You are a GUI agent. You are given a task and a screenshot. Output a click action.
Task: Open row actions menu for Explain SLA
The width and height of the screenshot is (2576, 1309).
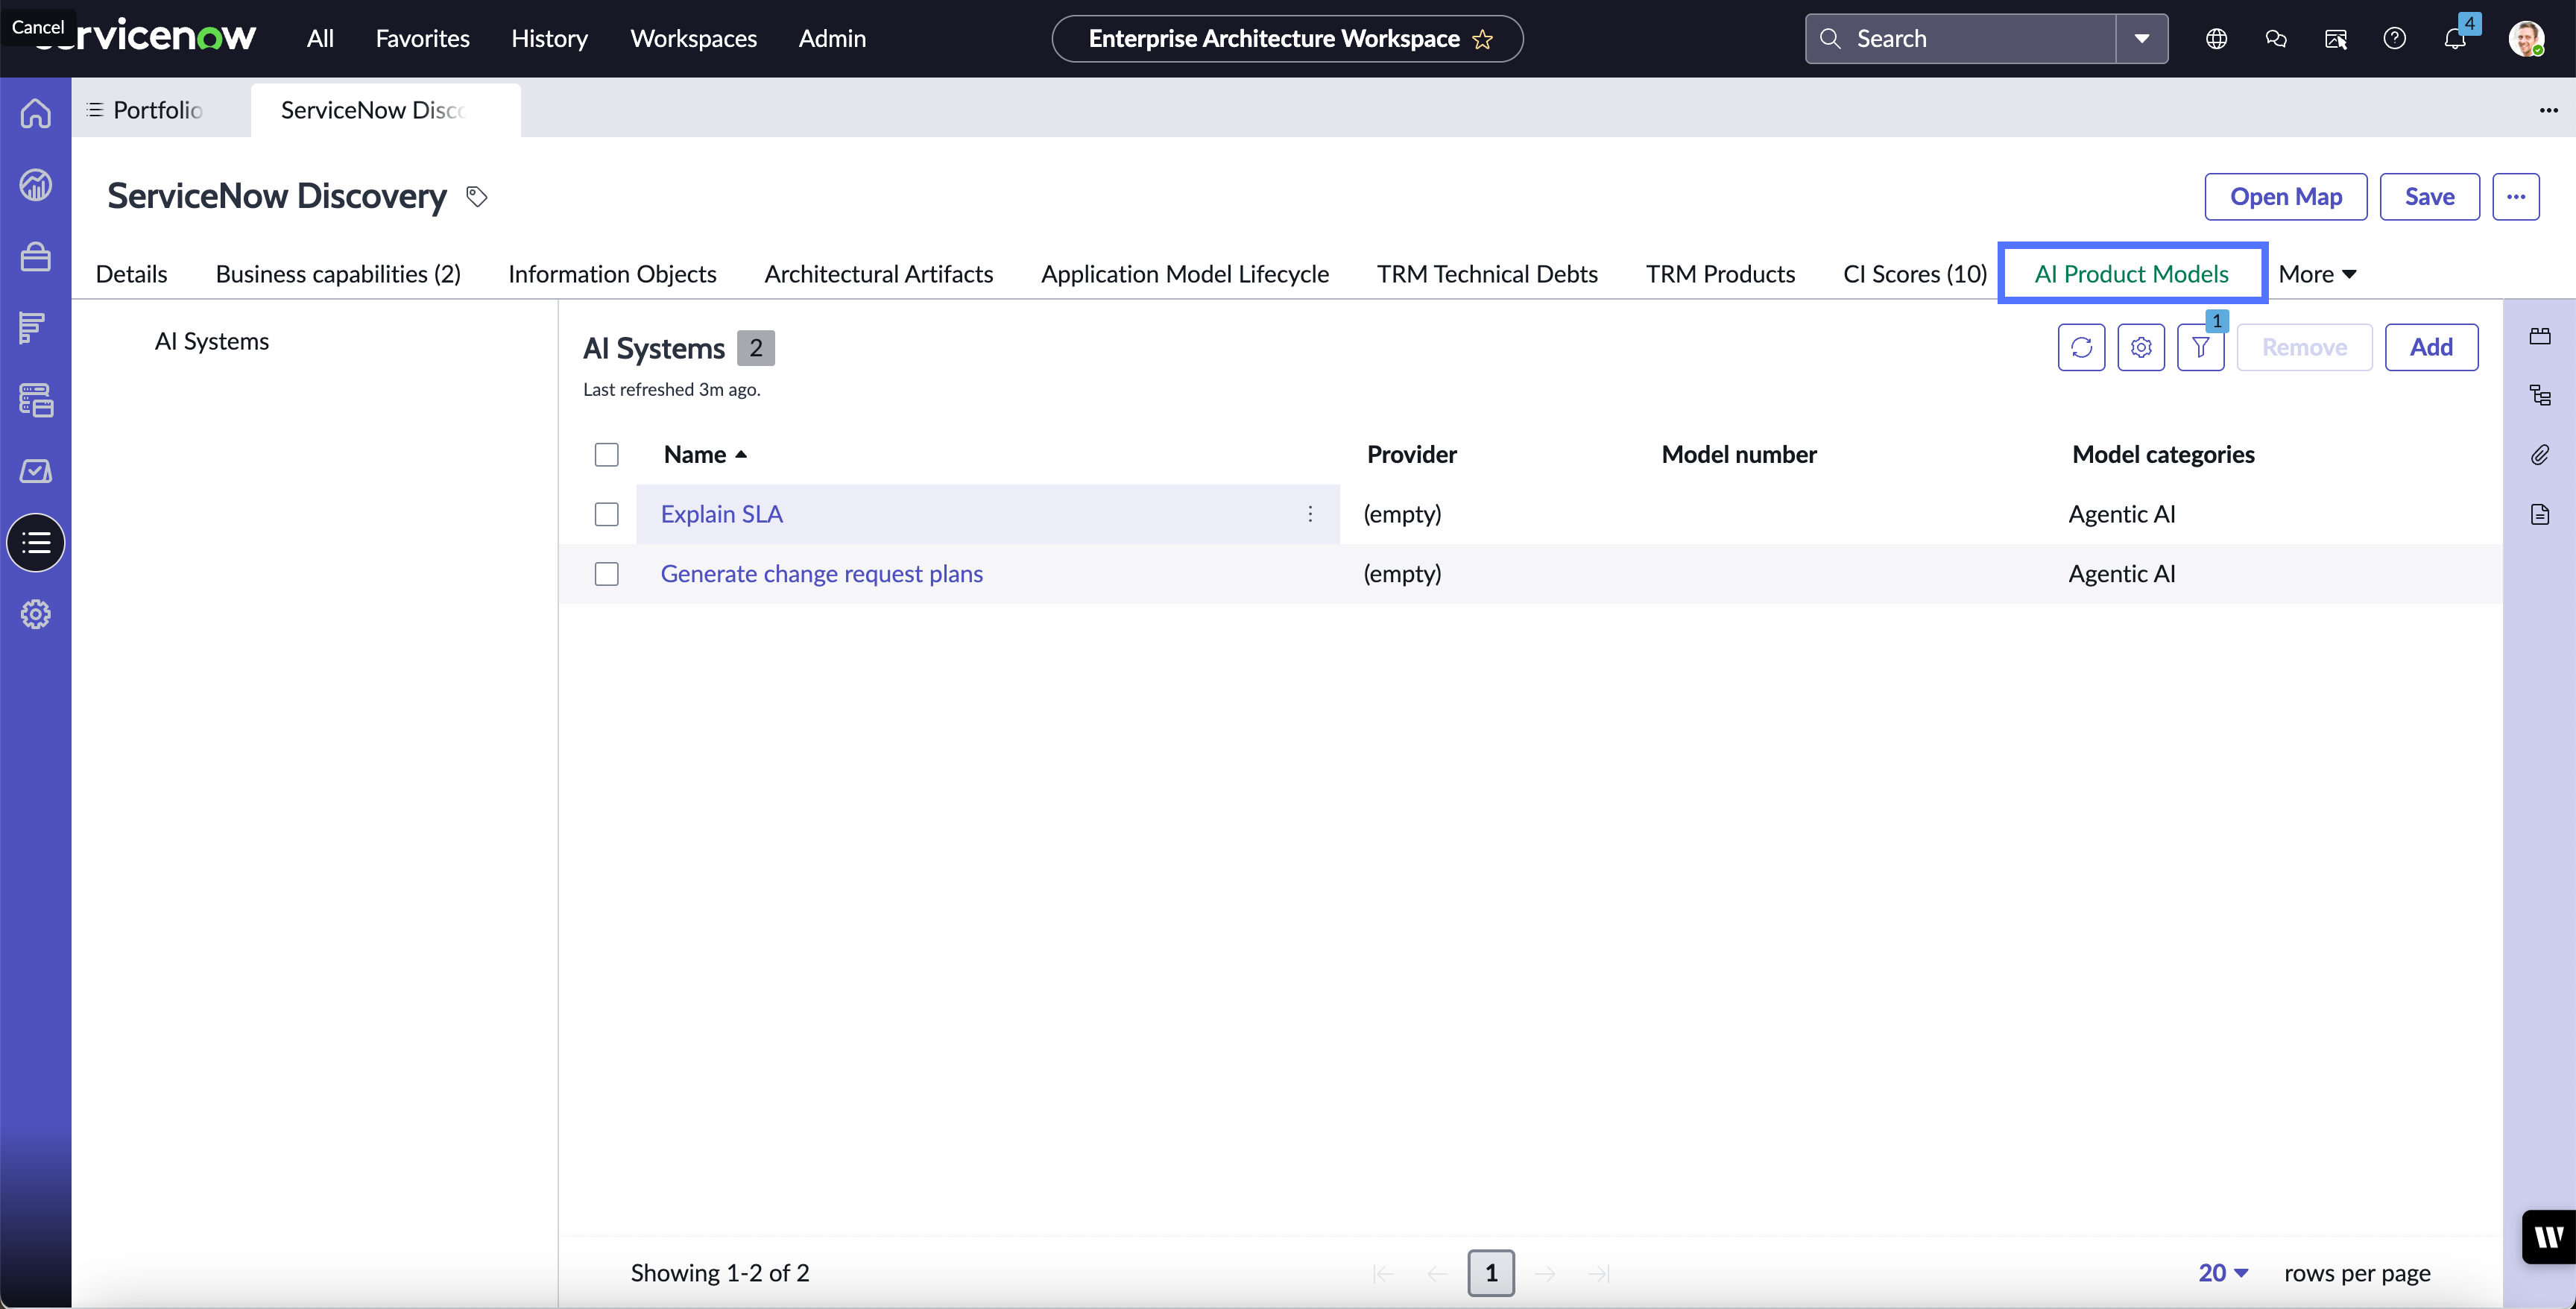1310,514
